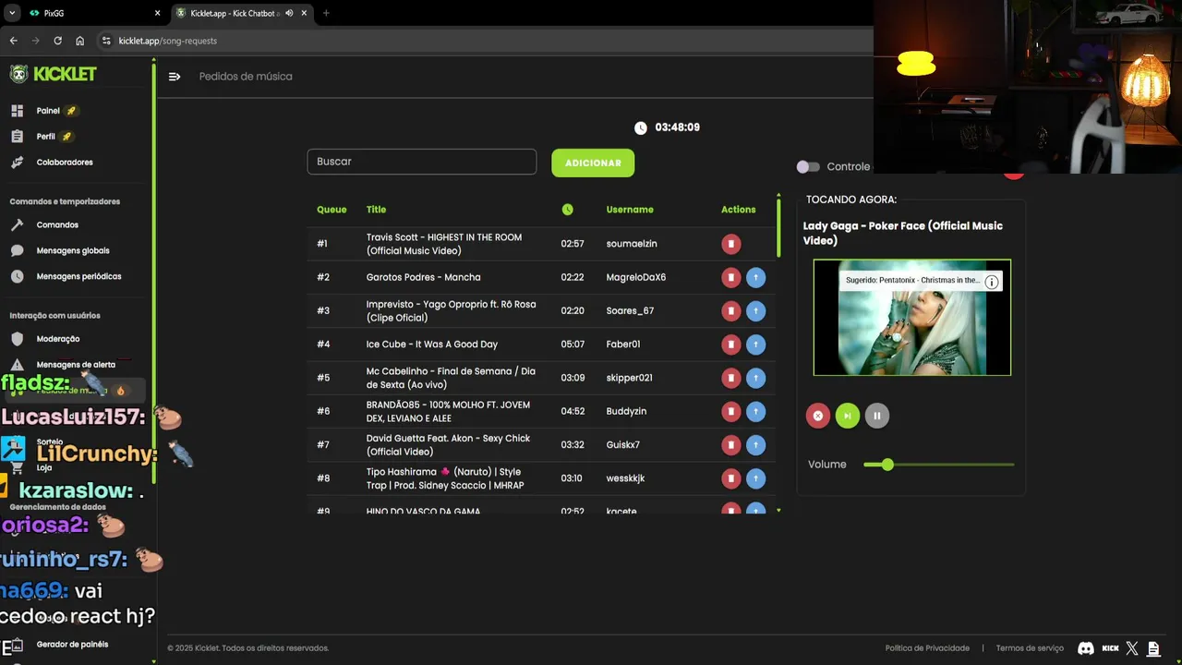The image size is (1182, 665).
Task: Delete Travis Scott HIGHEST IN THE ROOM request
Action: [730, 244]
